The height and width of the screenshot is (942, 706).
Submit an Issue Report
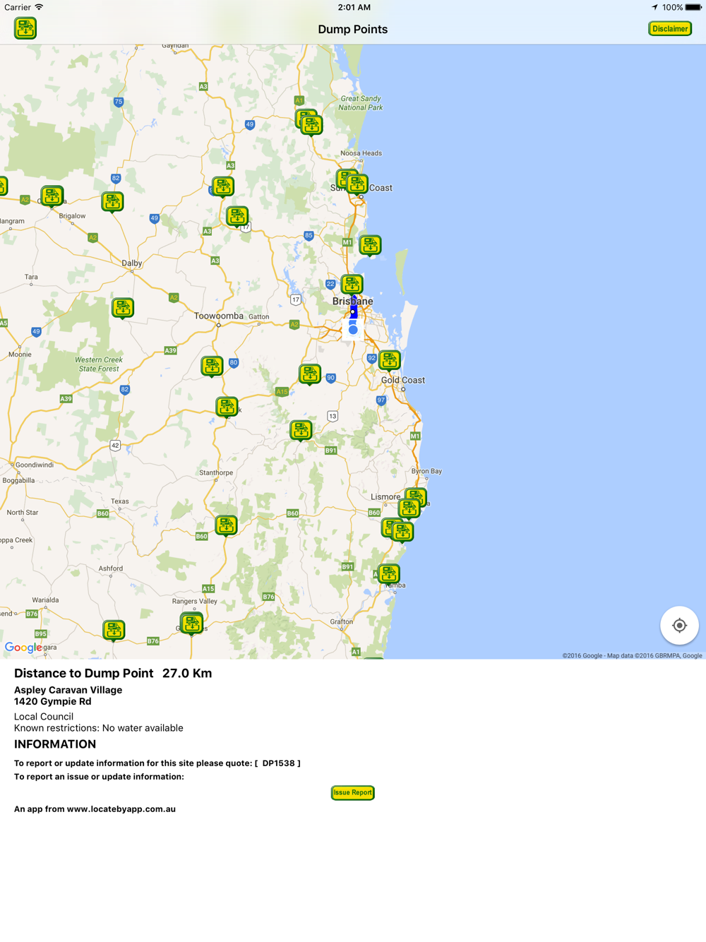[x=353, y=792]
